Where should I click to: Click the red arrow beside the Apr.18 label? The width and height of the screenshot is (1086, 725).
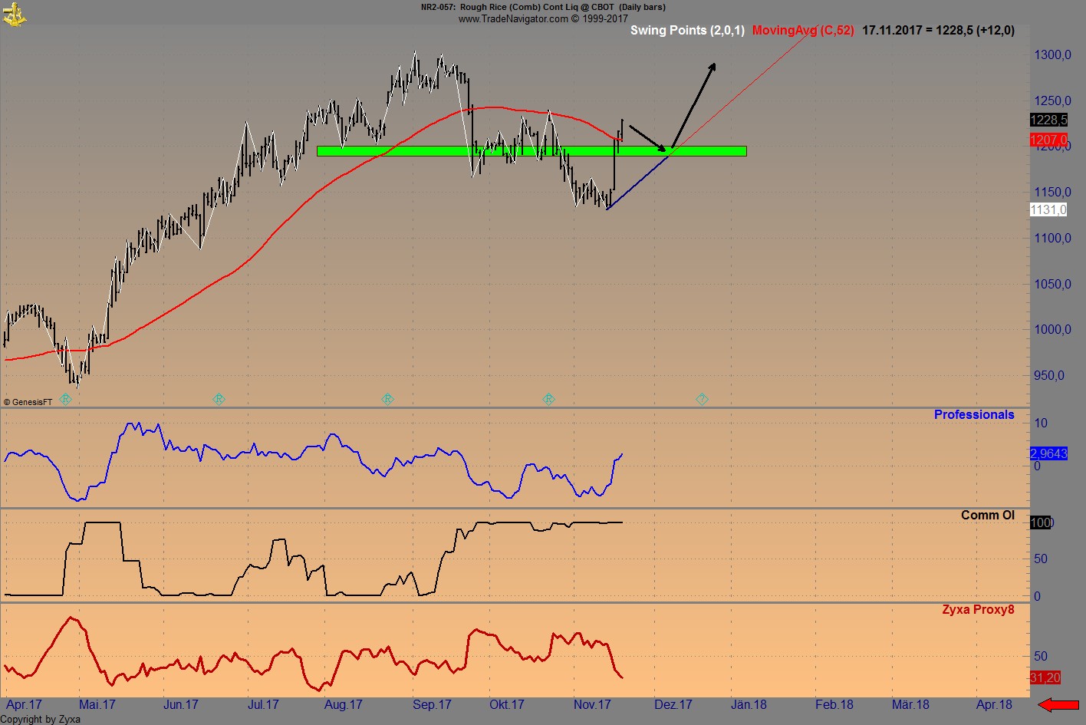(1058, 705)
